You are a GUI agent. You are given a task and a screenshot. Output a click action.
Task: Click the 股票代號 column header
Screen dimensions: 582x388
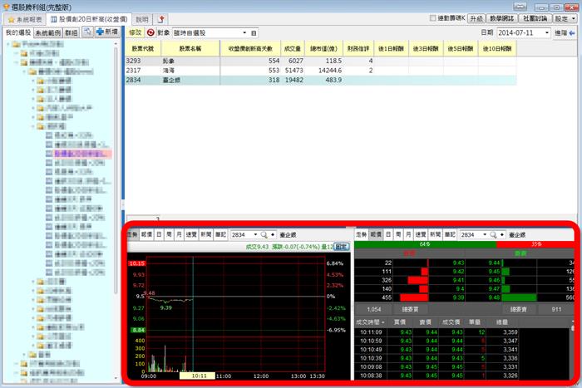pos(143,48)
